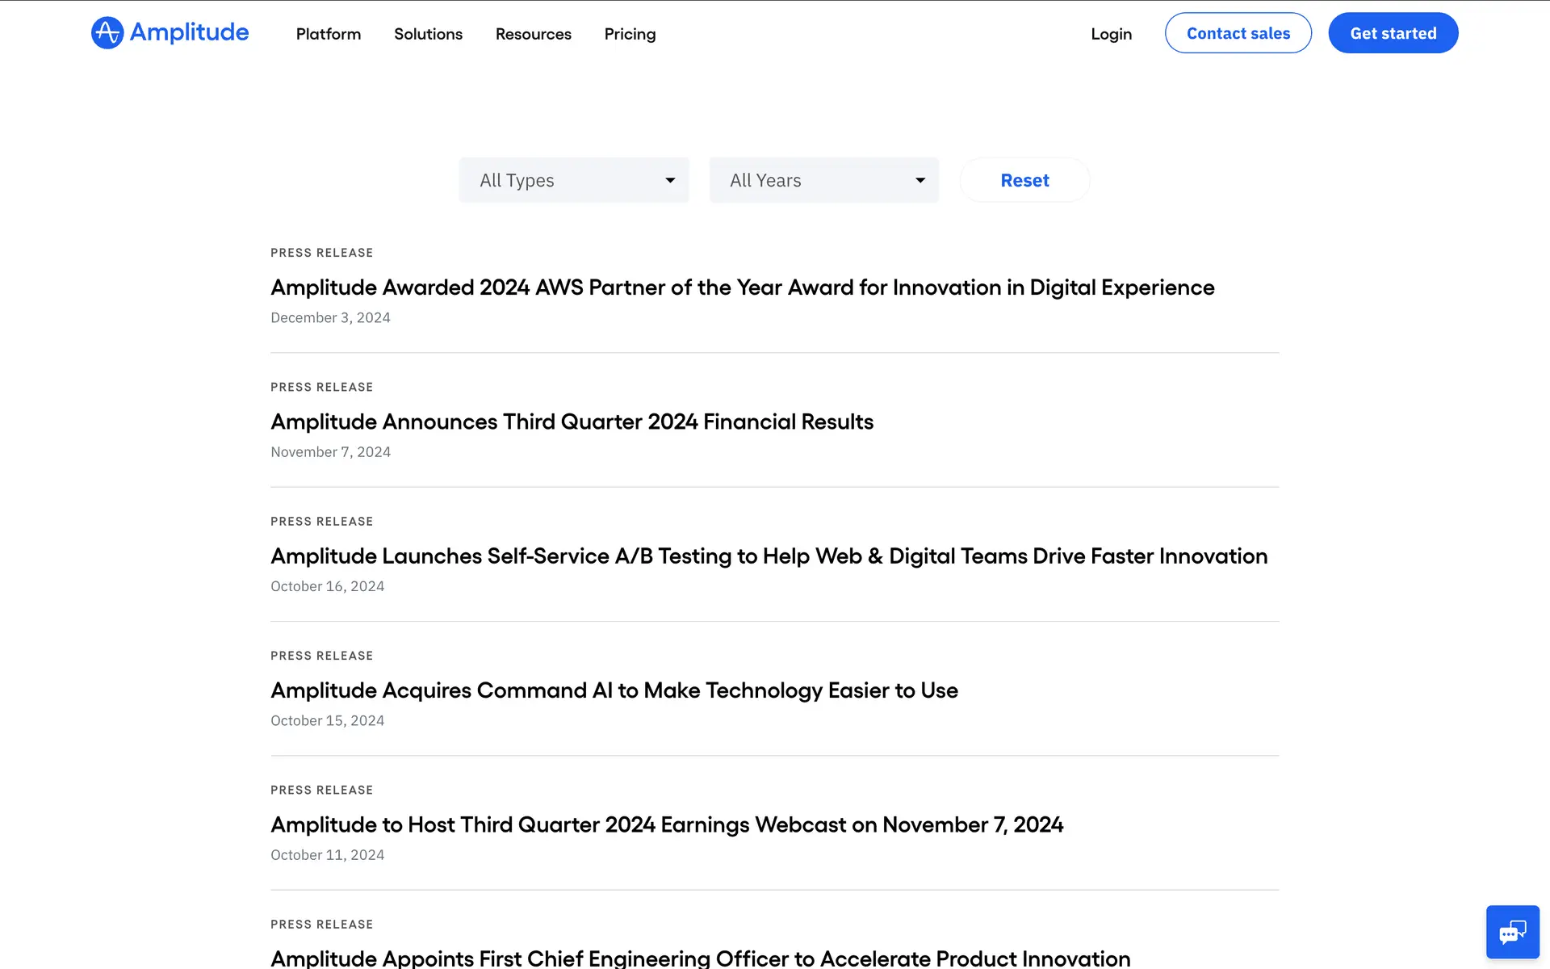The image size is (1550, 969).
Task: Open the Resources menu
Action: coord(533,34)
